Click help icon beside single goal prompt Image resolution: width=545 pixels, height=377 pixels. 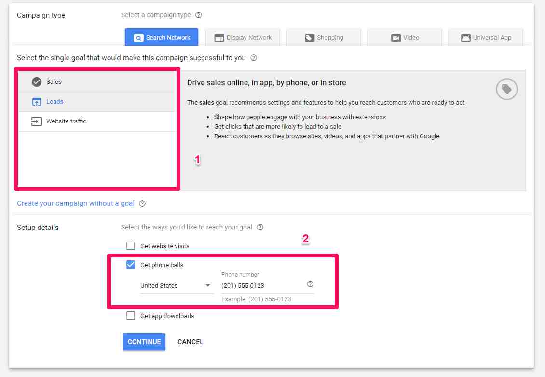pyautogui.click(x=254, y=58)
